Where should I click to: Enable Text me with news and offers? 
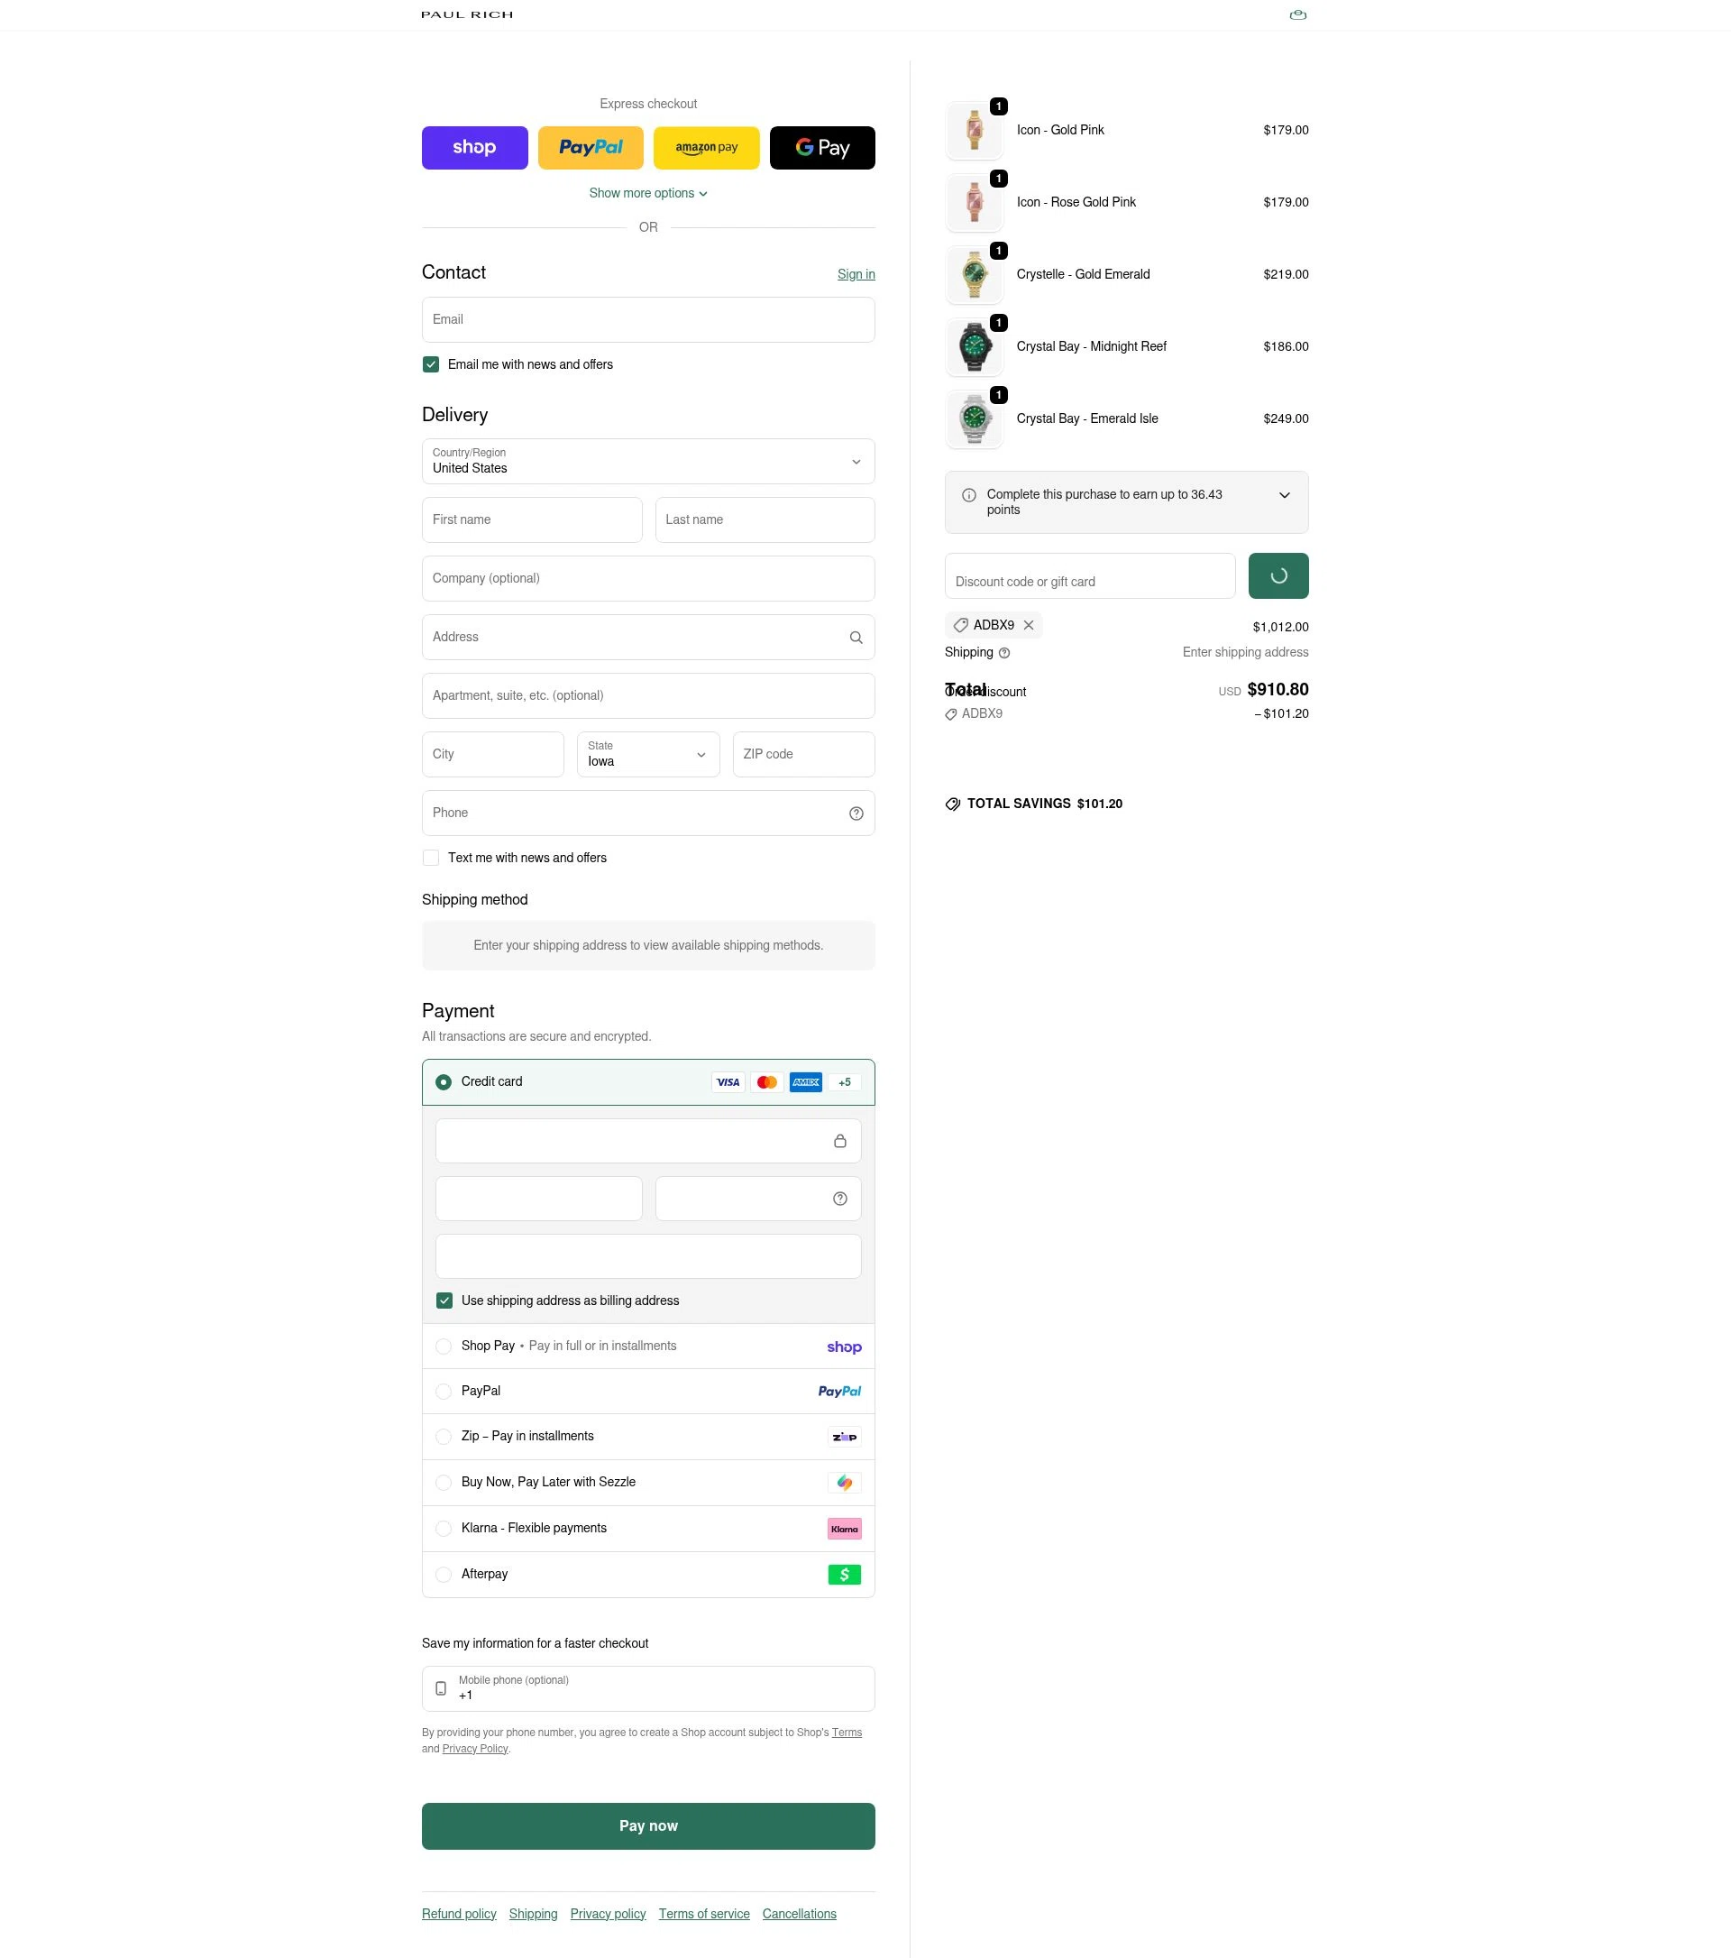[x=430, y=858]
